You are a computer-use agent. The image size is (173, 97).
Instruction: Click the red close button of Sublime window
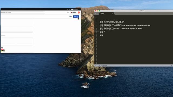(96, 11)
